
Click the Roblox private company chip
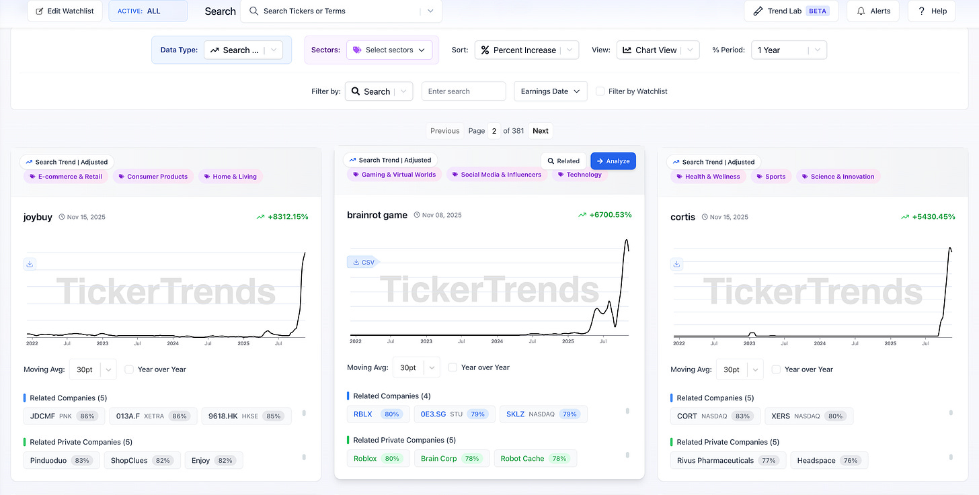378,459
